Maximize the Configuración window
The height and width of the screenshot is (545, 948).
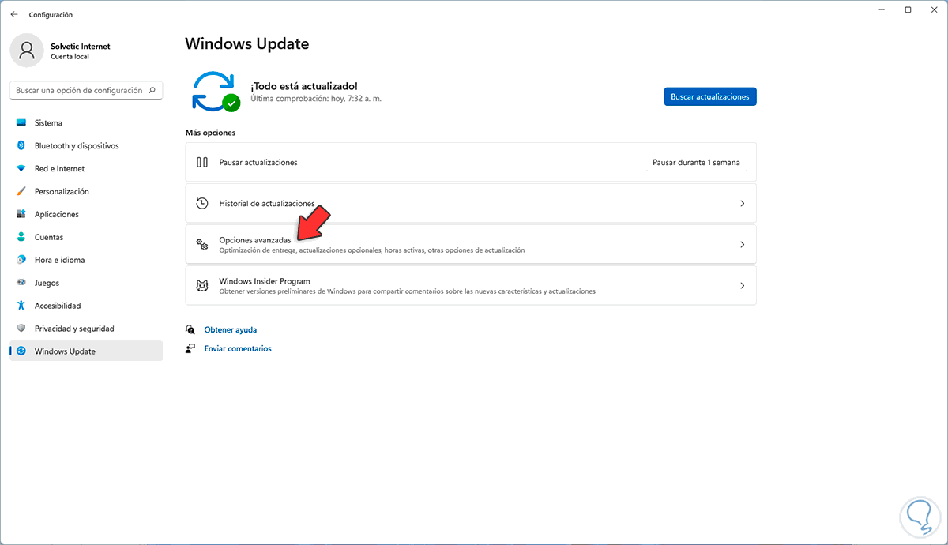(908, 9)
